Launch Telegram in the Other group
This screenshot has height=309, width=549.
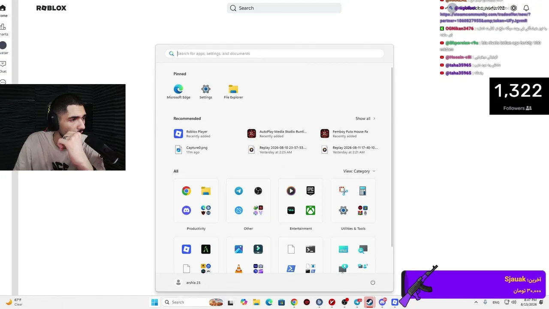click(x=239, y=191)
